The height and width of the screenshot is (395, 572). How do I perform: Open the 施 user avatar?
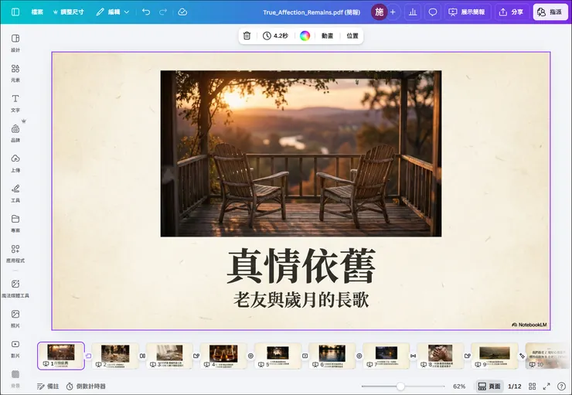tap(379, 12)
